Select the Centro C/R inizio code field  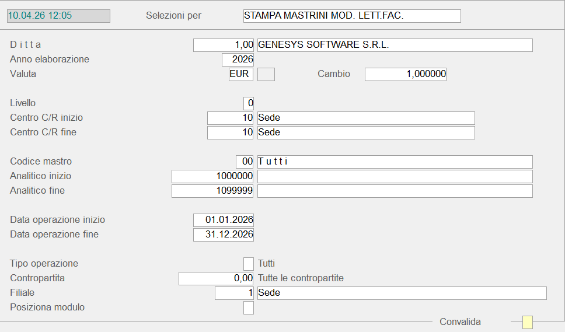pos(231,118)
